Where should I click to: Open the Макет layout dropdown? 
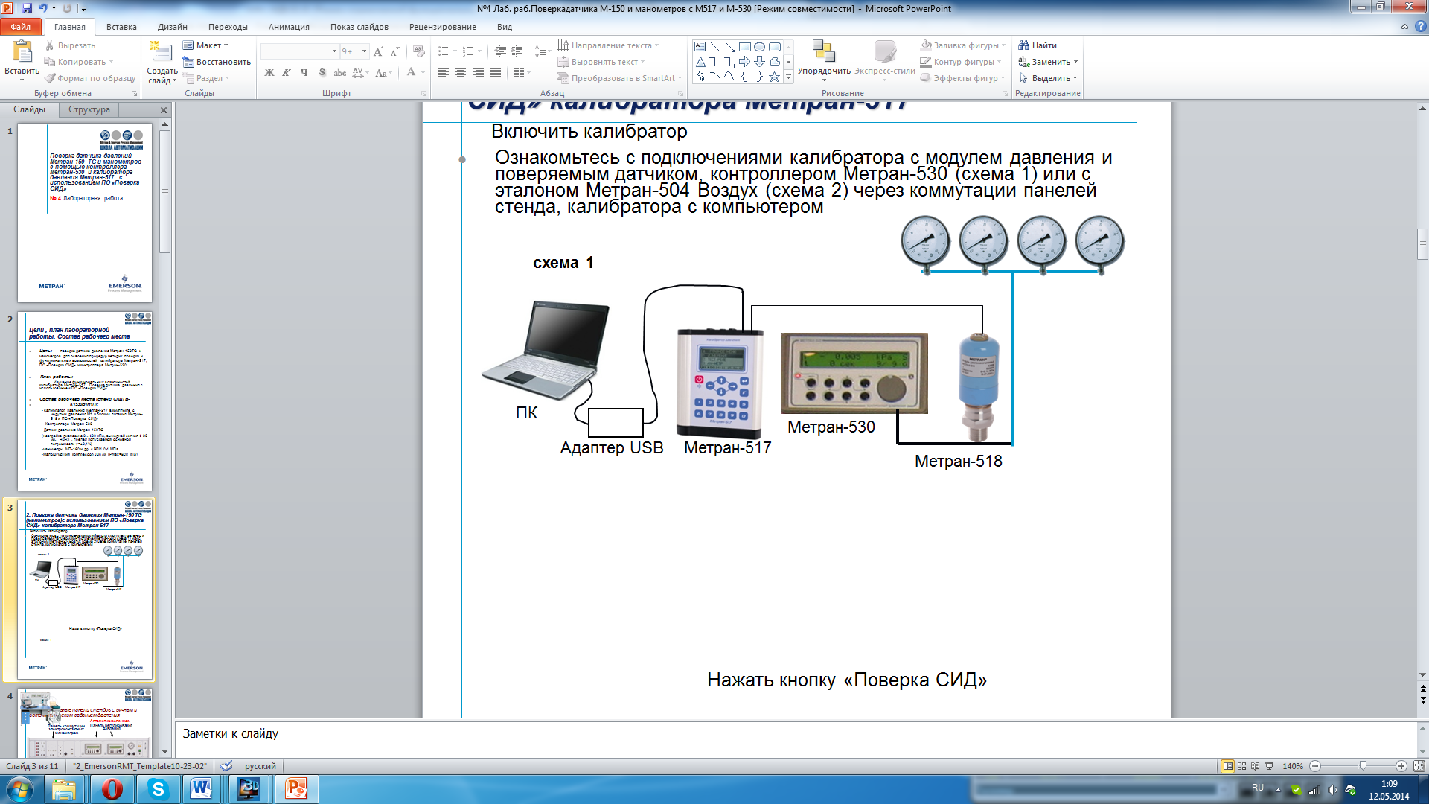(206, 45)
